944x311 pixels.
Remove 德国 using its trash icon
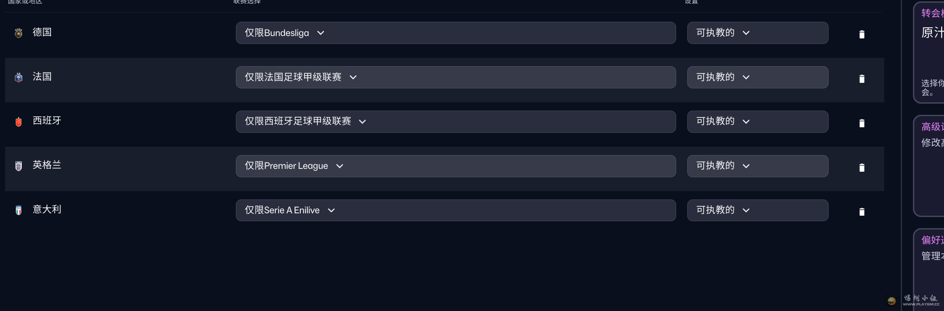(x=862, y=34)
